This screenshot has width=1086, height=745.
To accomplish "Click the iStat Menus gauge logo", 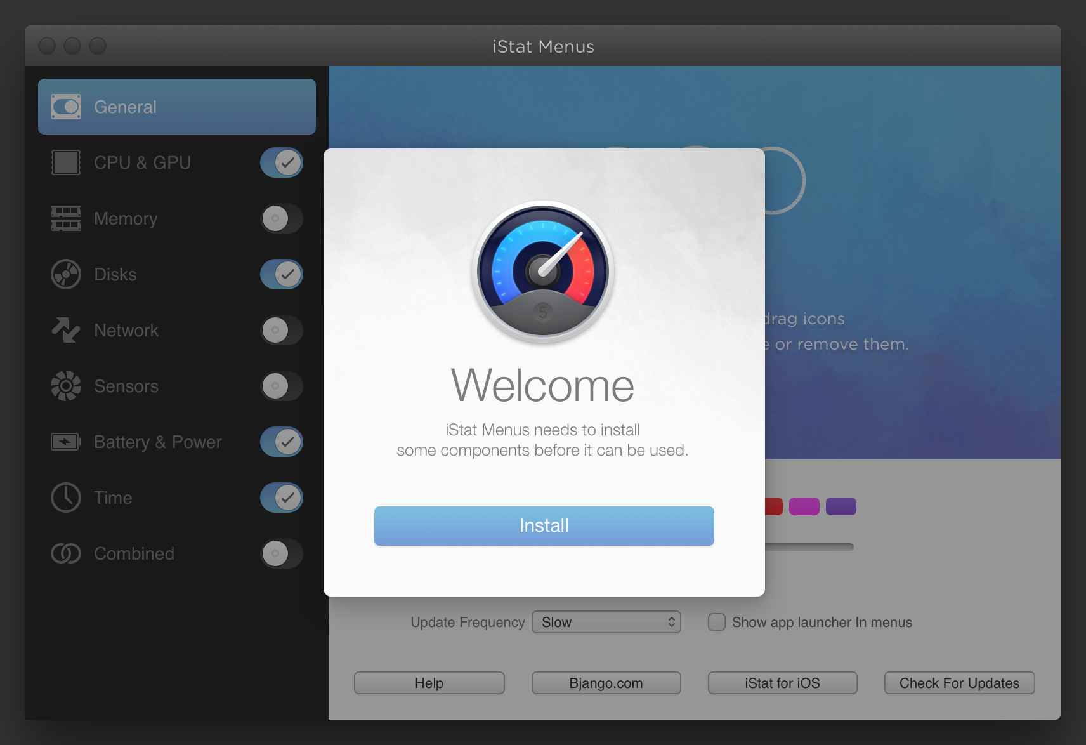I will [x=543, y=272].
